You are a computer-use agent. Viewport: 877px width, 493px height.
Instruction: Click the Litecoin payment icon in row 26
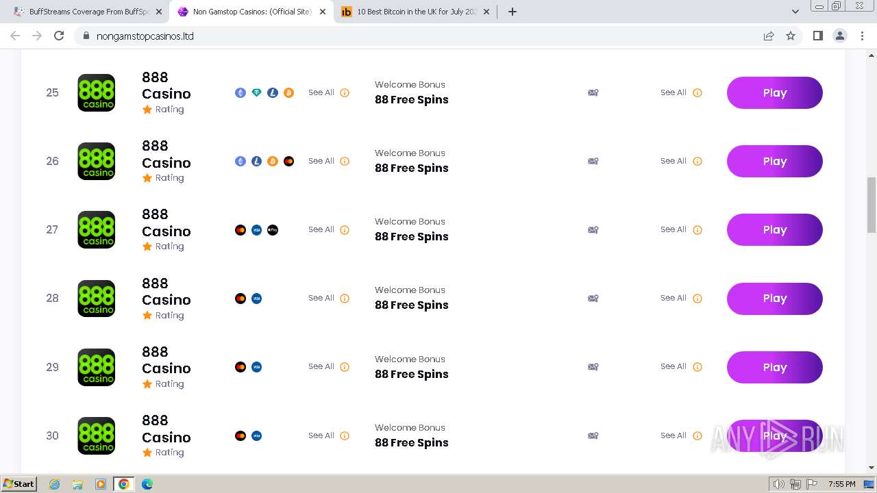256,161
